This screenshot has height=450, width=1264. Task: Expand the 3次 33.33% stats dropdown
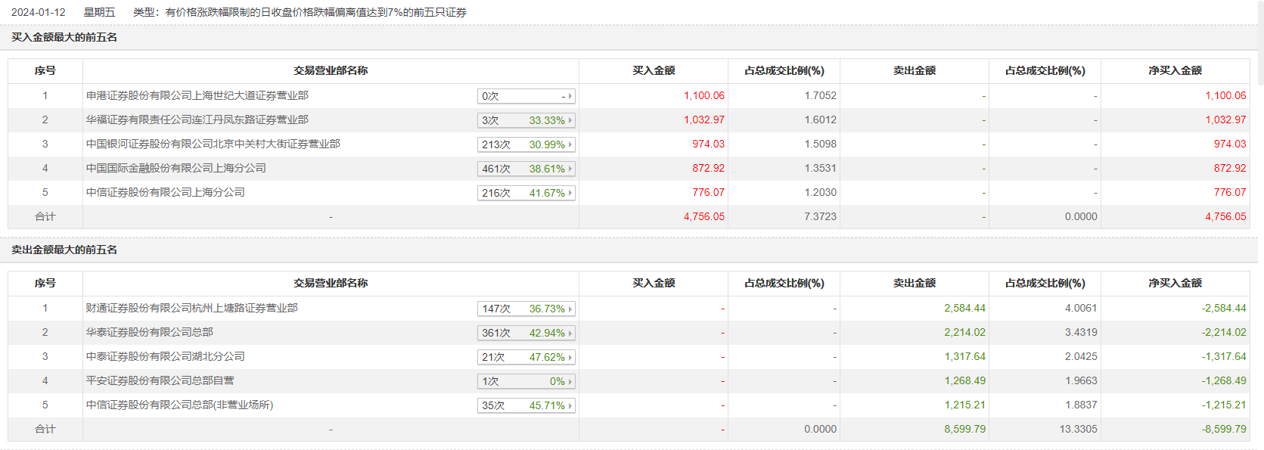[x=526, y=120]
